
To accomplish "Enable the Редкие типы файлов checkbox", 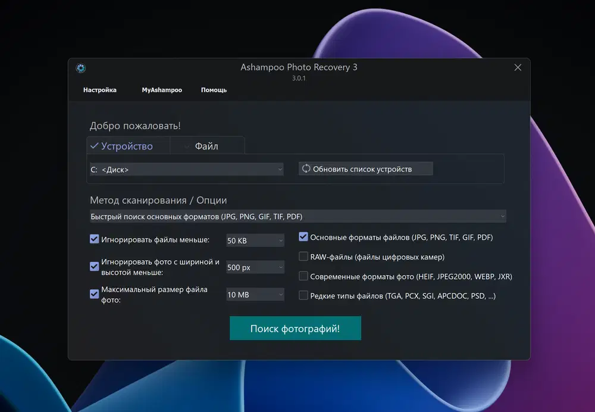I will [303, 295].
